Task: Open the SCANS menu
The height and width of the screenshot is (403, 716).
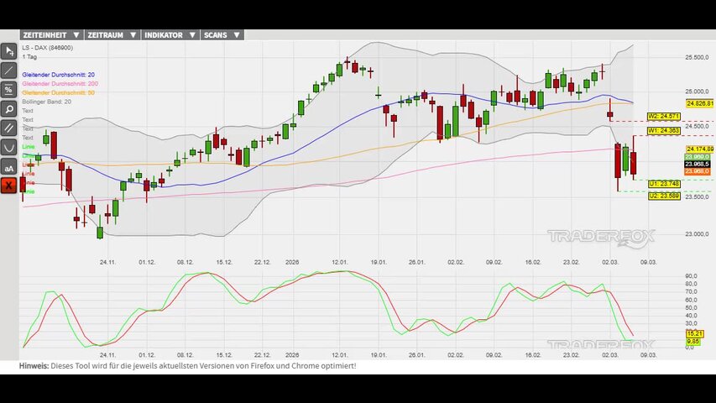Action: point(222,35)
